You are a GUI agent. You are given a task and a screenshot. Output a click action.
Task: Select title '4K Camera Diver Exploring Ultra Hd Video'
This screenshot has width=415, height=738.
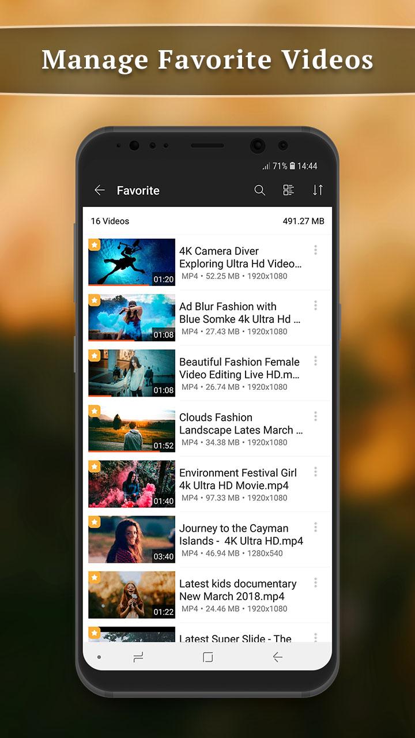(x=240, y=257)
